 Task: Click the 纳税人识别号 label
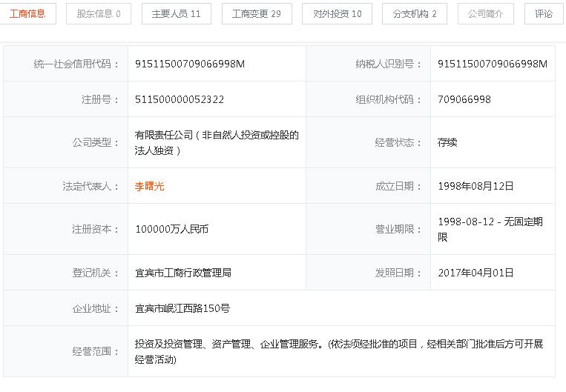(384, 64)
